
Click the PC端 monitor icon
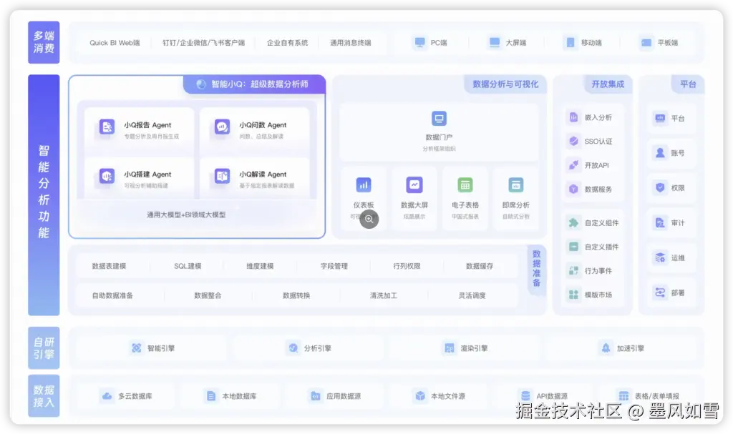pyautogui.click(x=419, y=42)
